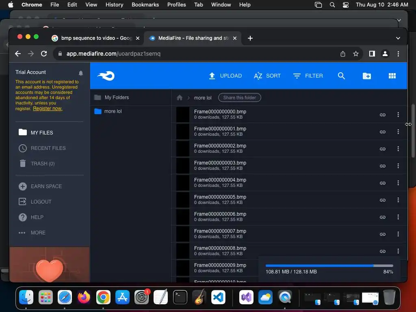Copy link for Frame0000000004.bmp
This screenshot has height=312, width=416.
382,183
